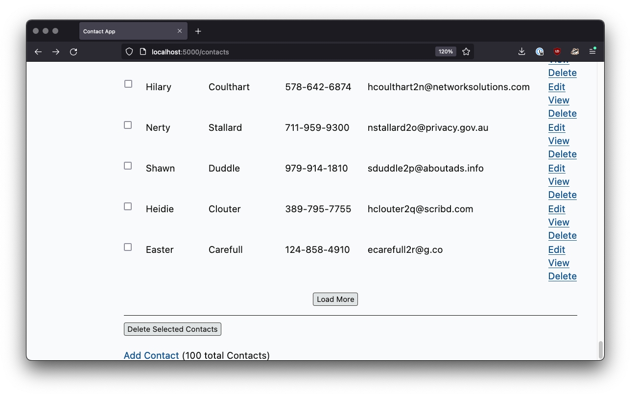Click the shield tracking protection icon
This screenshot has width=638, height=397.
(x=129, y=51)
